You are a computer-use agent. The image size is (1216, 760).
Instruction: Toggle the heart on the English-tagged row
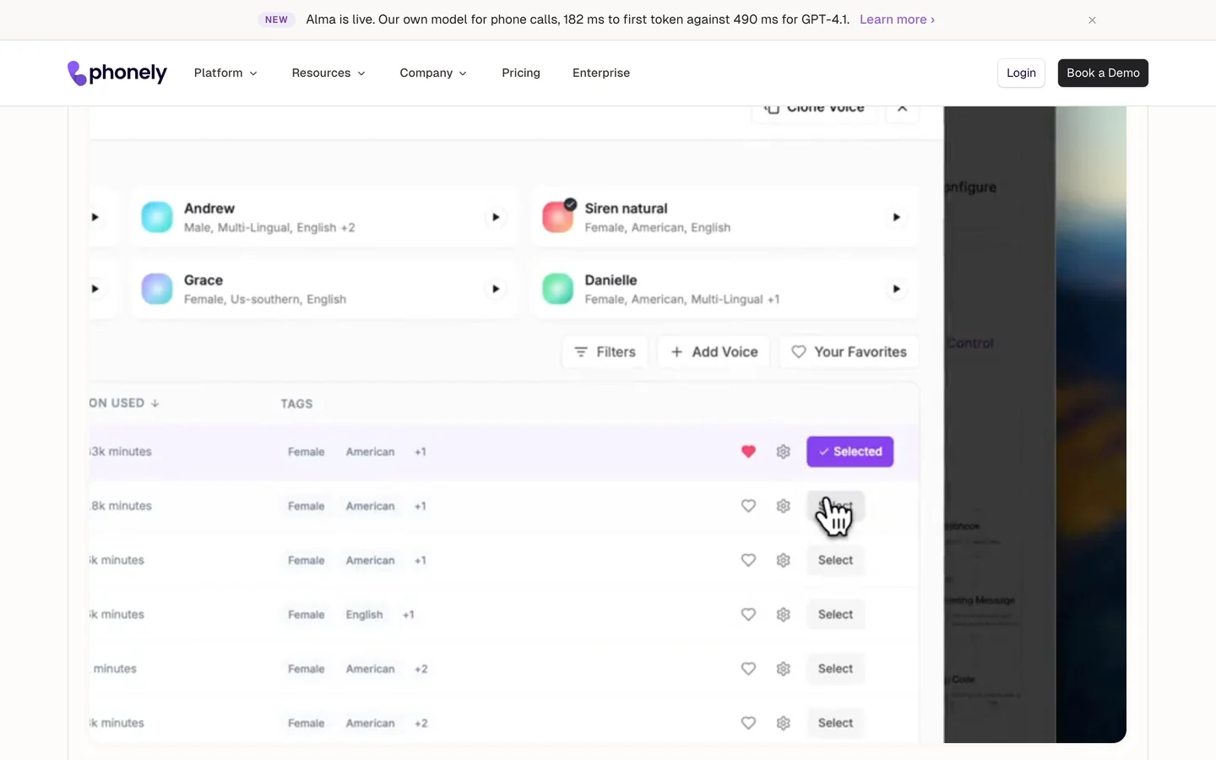pos(748,615)
